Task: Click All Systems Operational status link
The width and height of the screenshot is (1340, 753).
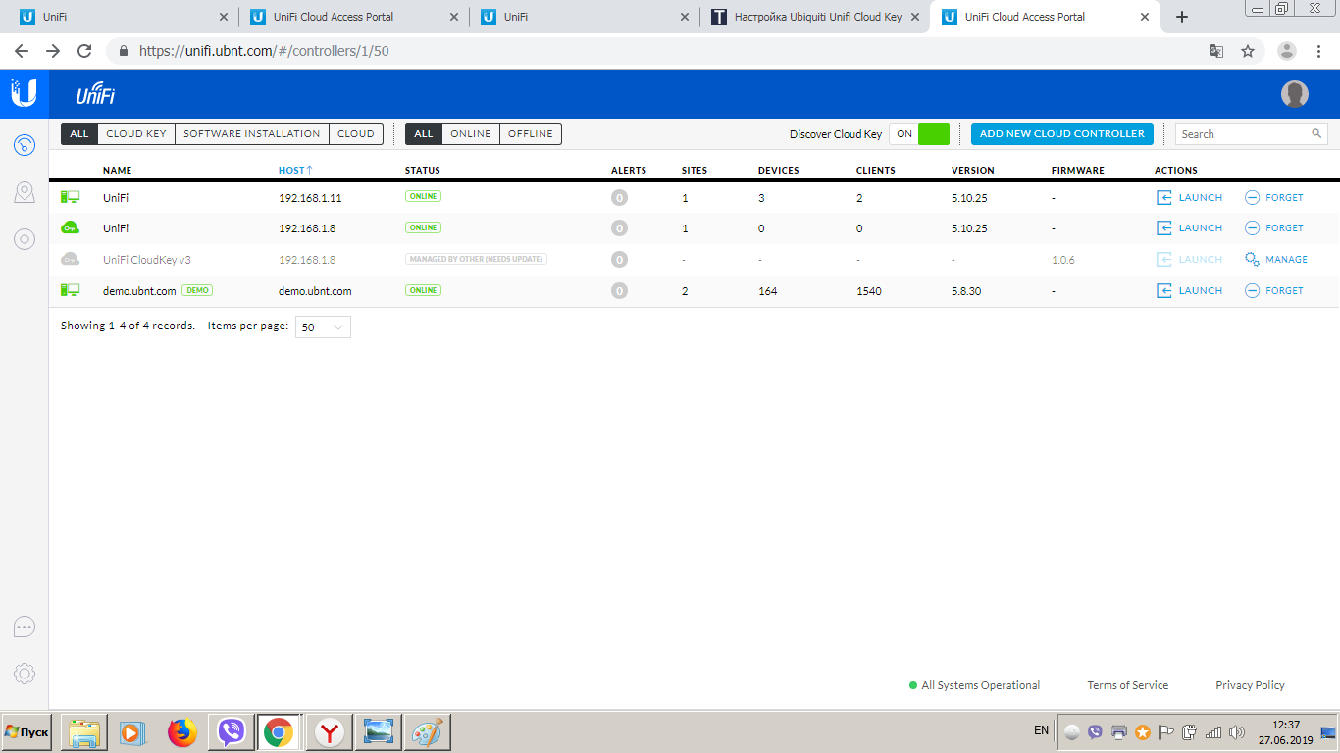Action: (x=974, y=685)
